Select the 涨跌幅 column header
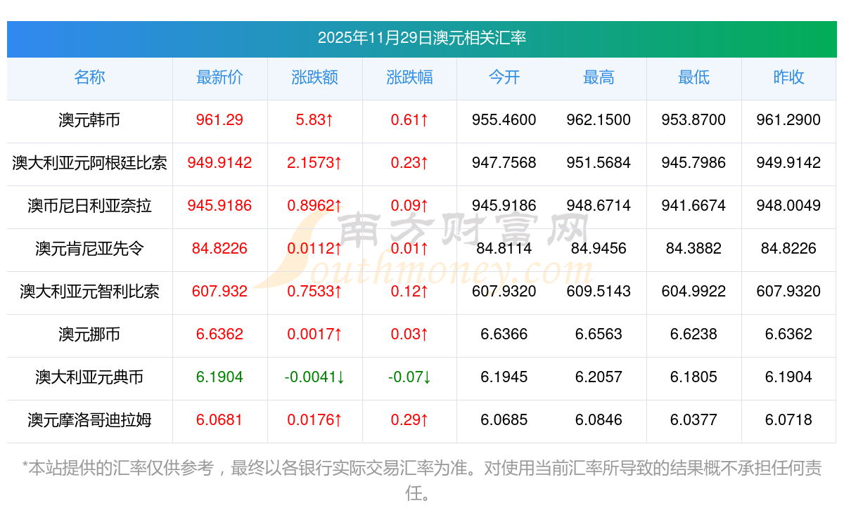 click(x=409, y=77)
